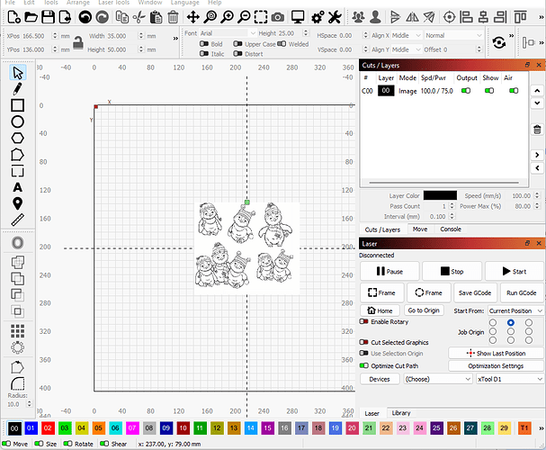Click the Speed (mm/s) value field

click(521, 195)
